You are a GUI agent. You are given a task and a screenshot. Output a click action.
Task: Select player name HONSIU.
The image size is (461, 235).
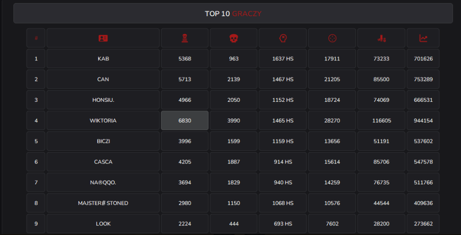(x=103, y=100)
